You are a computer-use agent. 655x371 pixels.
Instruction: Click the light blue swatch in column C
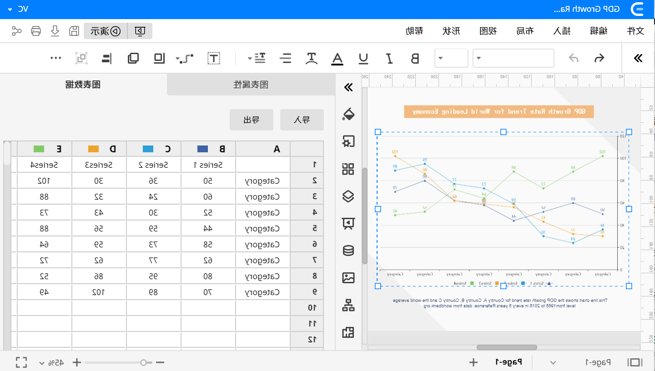point(148,149)
